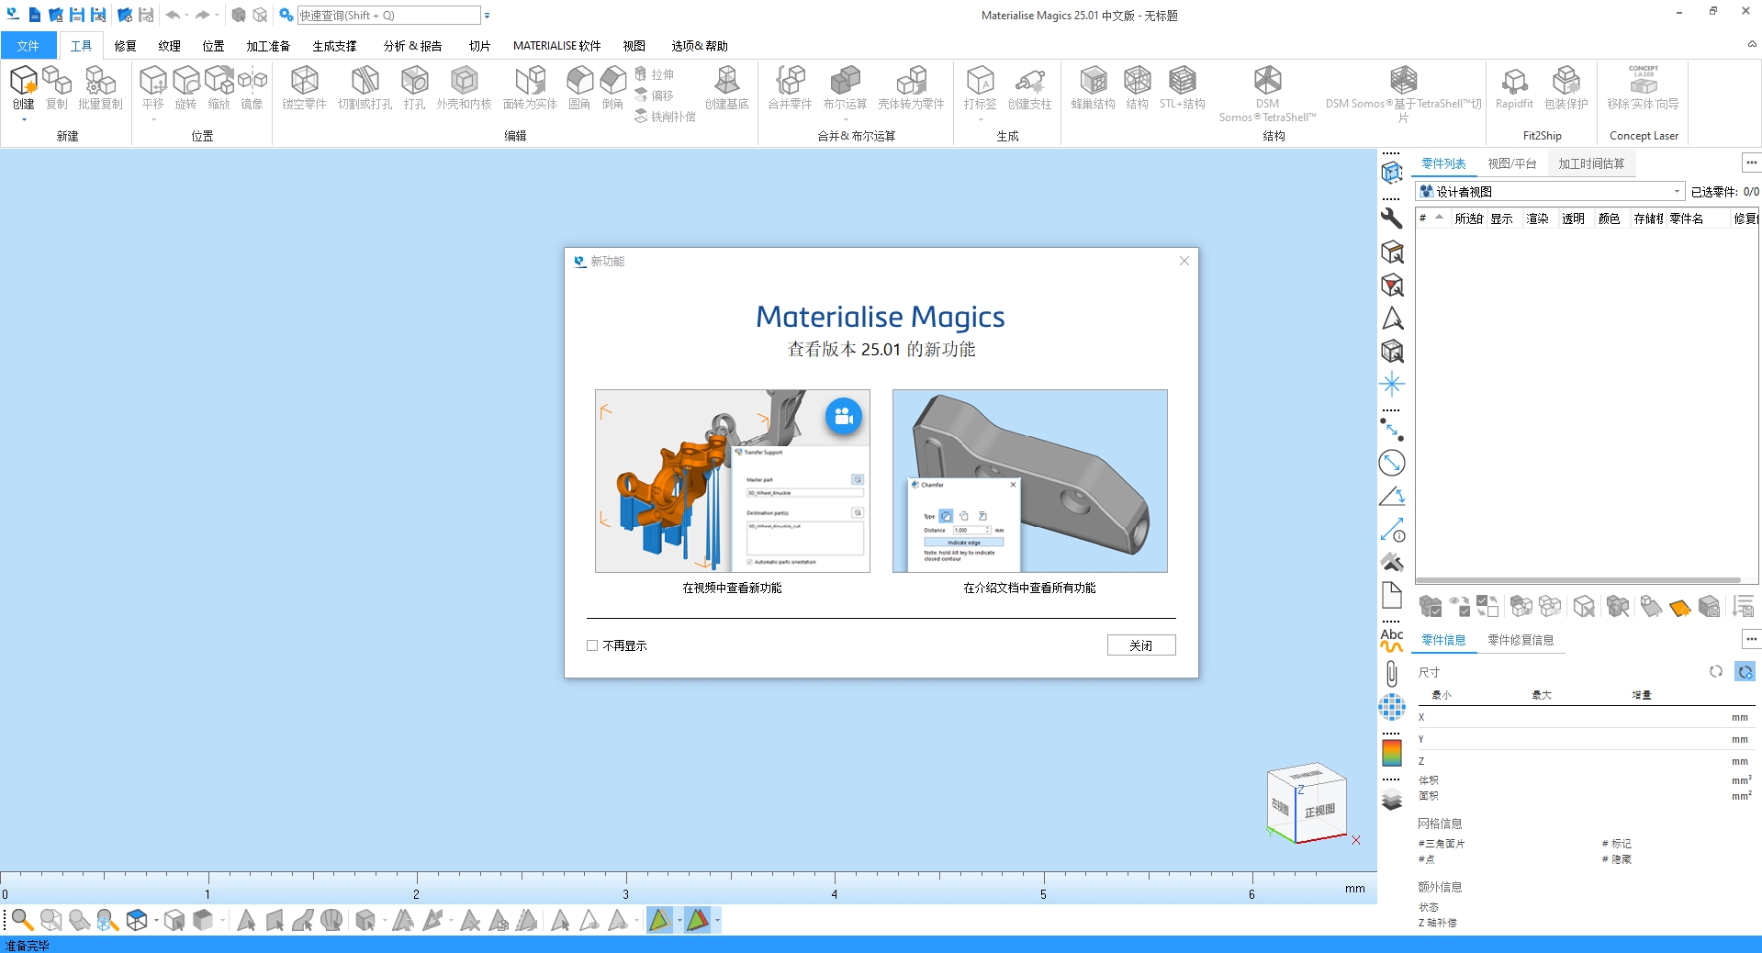
Task: Open the 设计者视图 dropdown
Action: (x=1551, y=191)
